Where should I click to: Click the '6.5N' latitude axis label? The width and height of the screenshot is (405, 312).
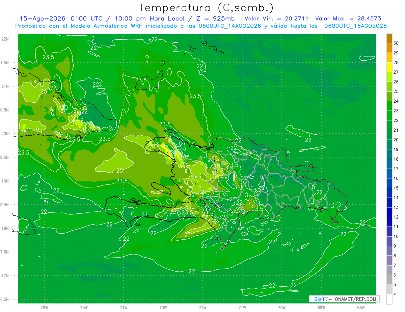[5, 299]
